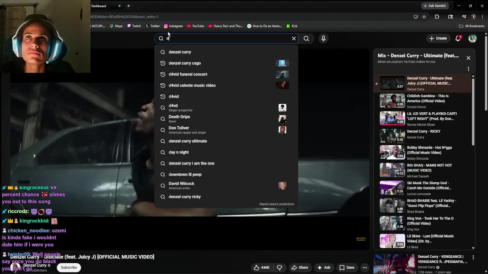Click the search magnifier button
The height and width of the screenshot is (274, 488).
(306, 38)
